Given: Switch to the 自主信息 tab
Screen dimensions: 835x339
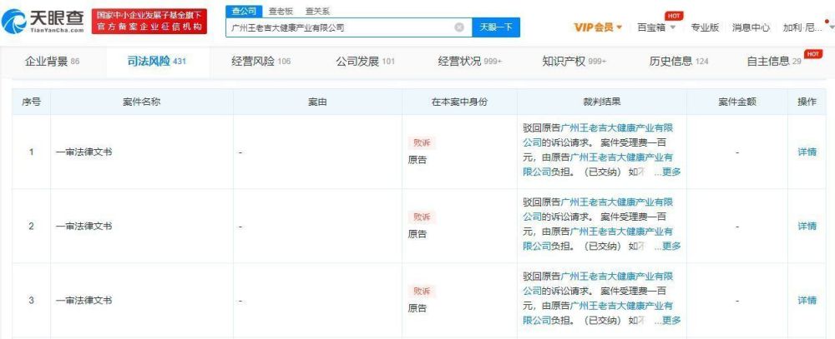Looking at the screenshot, I should tap(774, 61).
